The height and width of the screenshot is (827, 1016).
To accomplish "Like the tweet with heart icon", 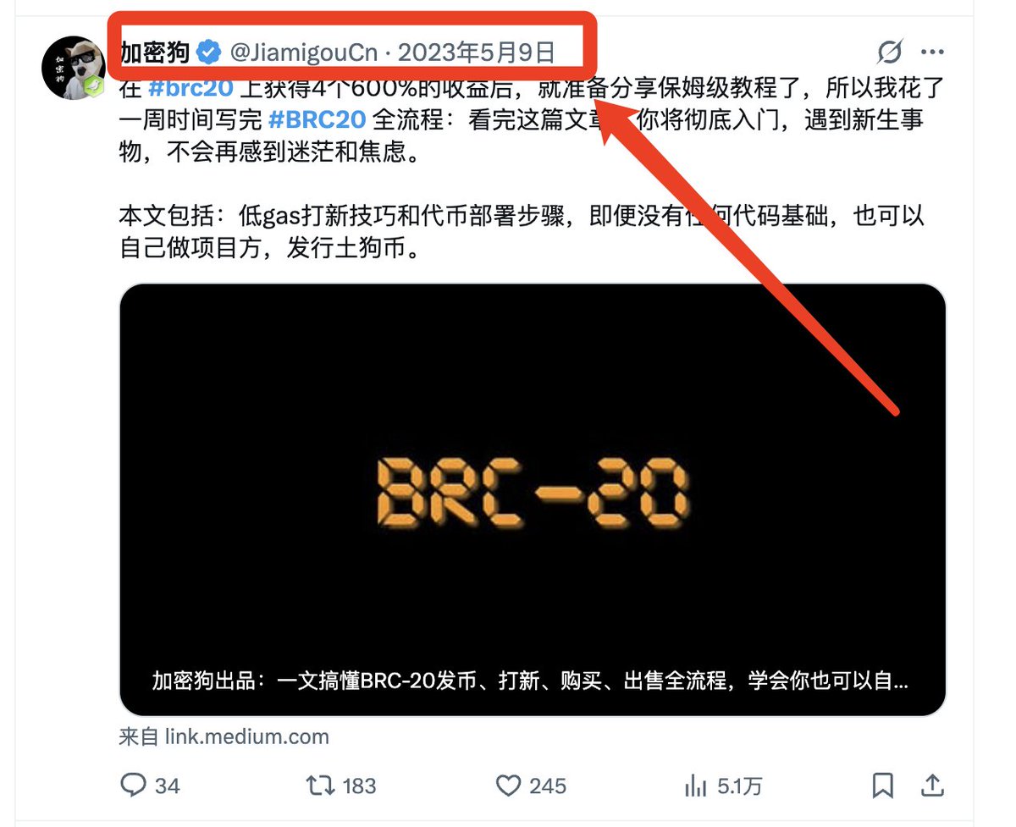I will point(508,786).
